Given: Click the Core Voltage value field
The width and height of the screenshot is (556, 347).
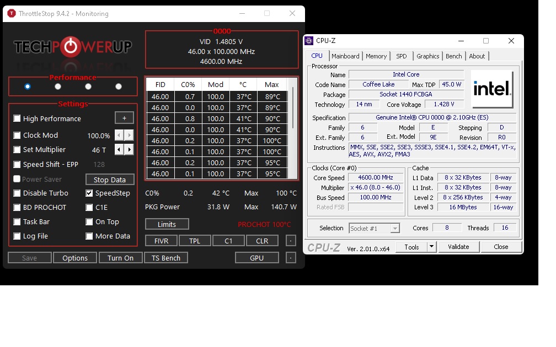Looking at the screenshot, I should [444, 104].
